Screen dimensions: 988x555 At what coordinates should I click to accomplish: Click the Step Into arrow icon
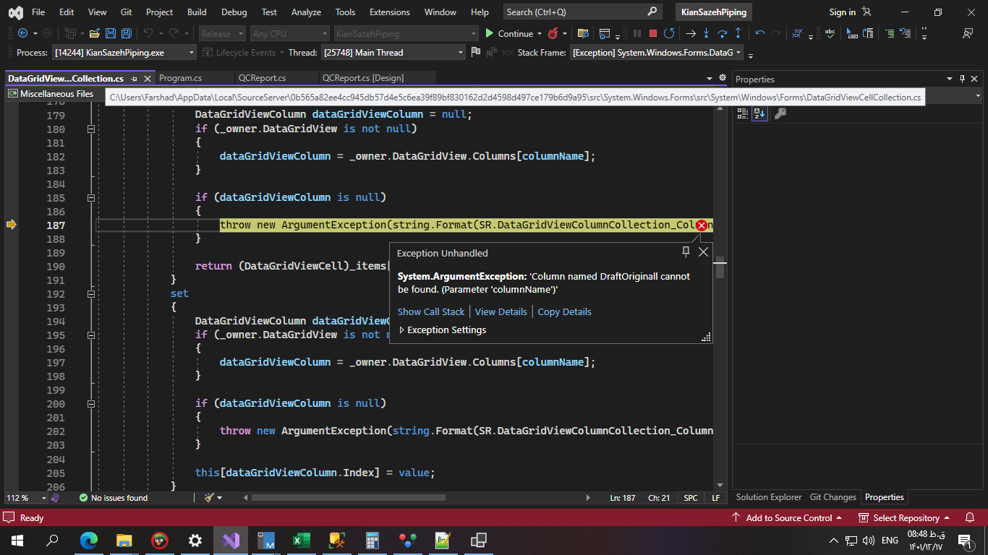pos(707,33)
